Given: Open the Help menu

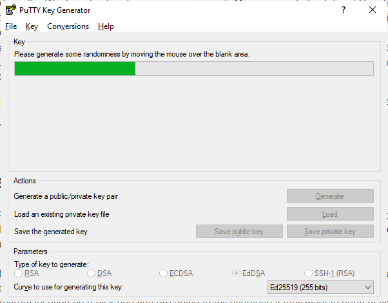Looking at the screenshot, I should tap(106, 26).
